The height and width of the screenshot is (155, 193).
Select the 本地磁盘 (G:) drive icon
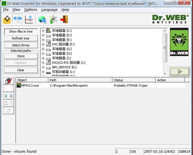(48, 49)
